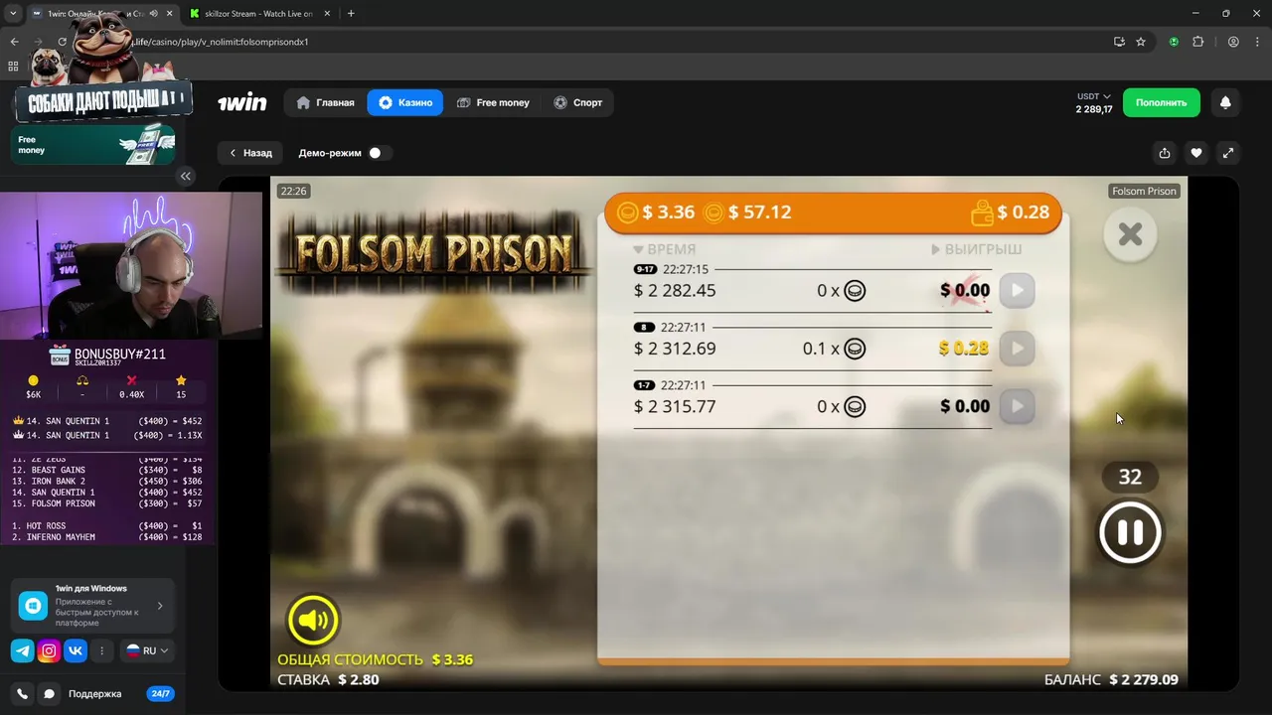The width and height of the screenshot is (1272, 715).
Task: Open the RU language selector
Action: coord(147,651)
